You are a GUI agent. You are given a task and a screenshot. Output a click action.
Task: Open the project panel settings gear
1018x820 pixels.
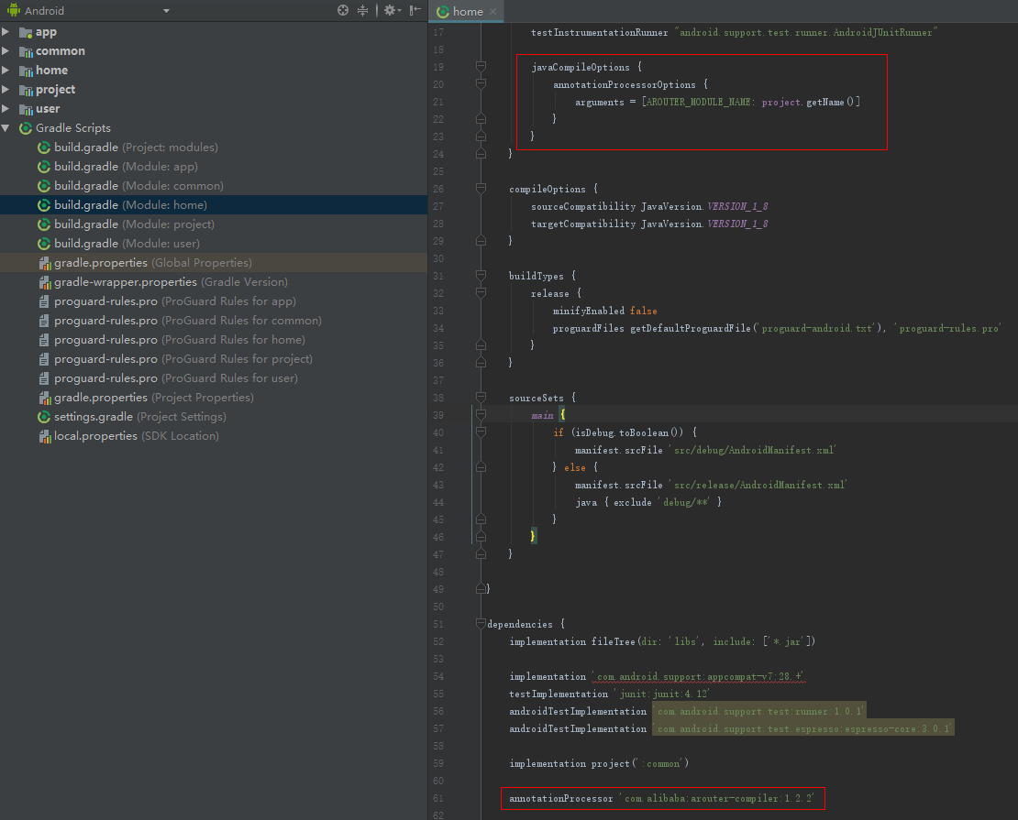[x=390, y=10]
